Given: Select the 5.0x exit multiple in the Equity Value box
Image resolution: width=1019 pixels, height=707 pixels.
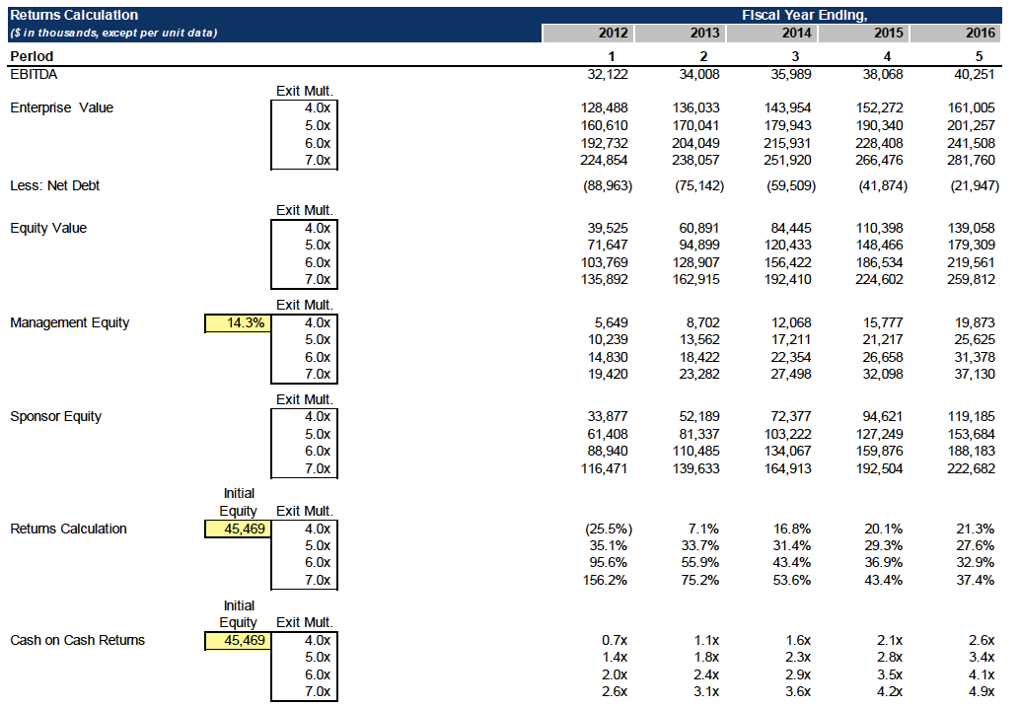Looking at the screenshot, I should 318,245.
